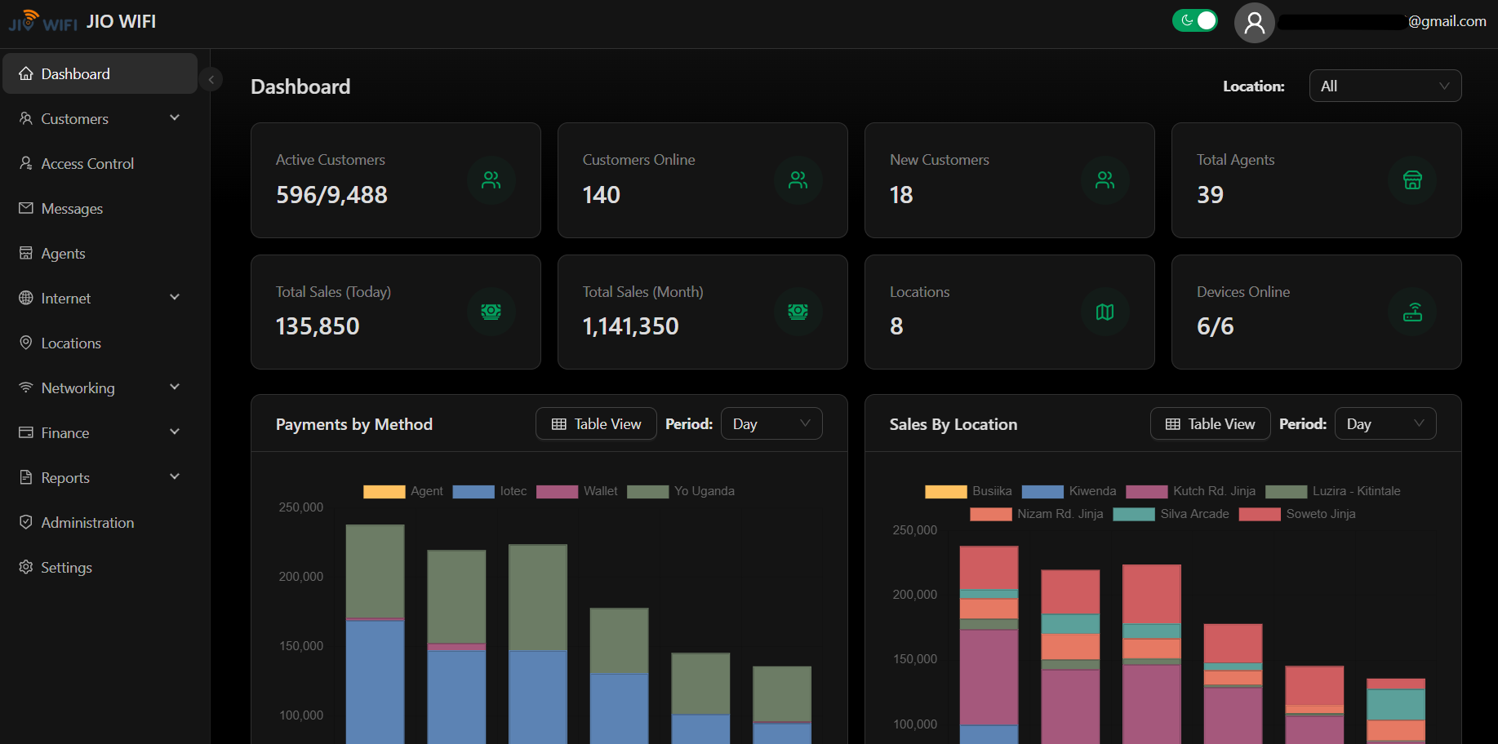Click the Total Sales (Today) value 135,850
The height and width of the screenshot is (744, 1498).
pyautogui.click(x=318, y=326)
